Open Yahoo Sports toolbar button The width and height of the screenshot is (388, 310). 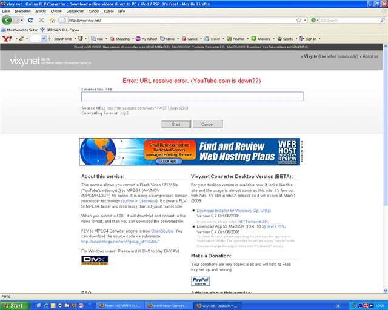tap(285, 39)
